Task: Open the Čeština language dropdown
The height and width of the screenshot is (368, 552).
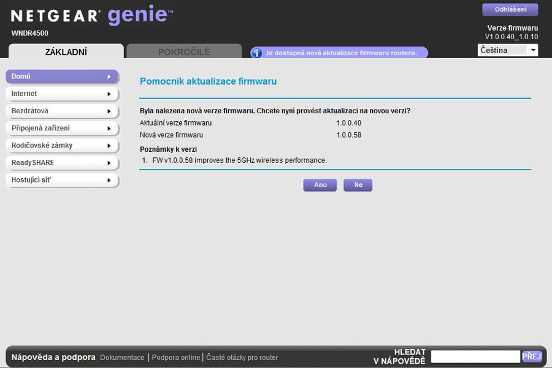Action: pyautogui.click(x=508, y=50)
